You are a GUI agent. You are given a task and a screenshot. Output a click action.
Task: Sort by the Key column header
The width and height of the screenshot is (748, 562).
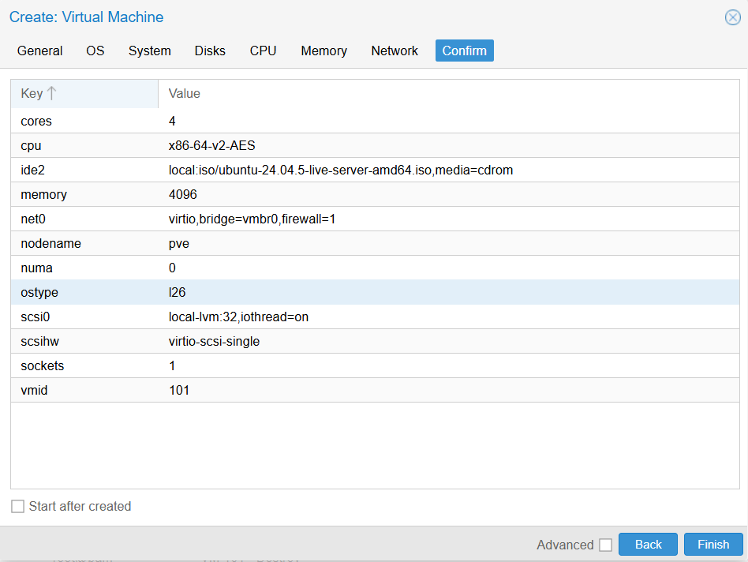tap(84, 93)
